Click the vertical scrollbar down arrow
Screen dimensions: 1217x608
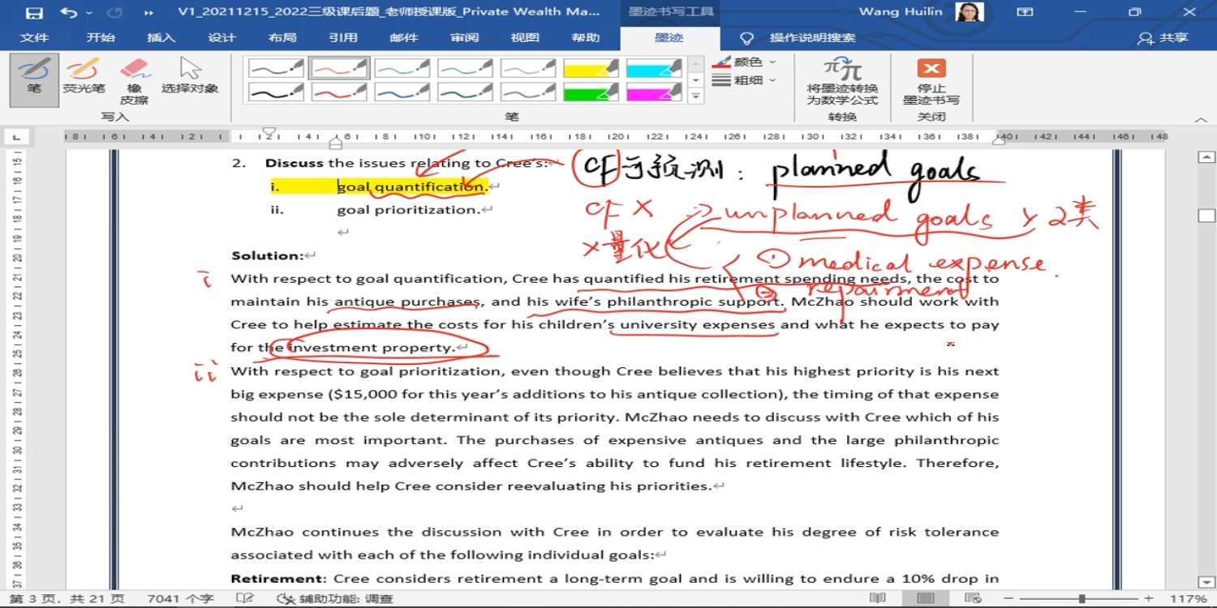click(1206, 582)
